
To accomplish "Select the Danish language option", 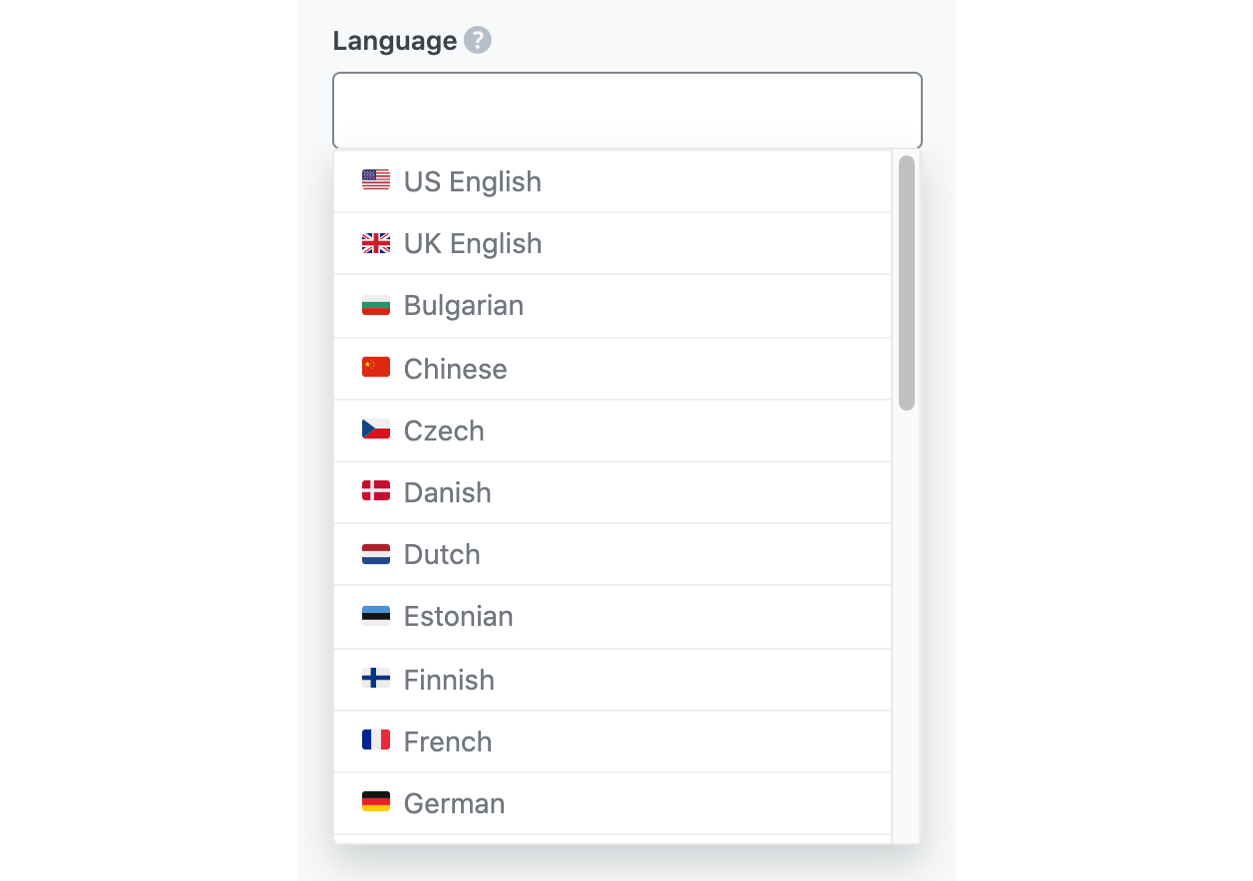I will pyautogui.click(x=613, y=492).
